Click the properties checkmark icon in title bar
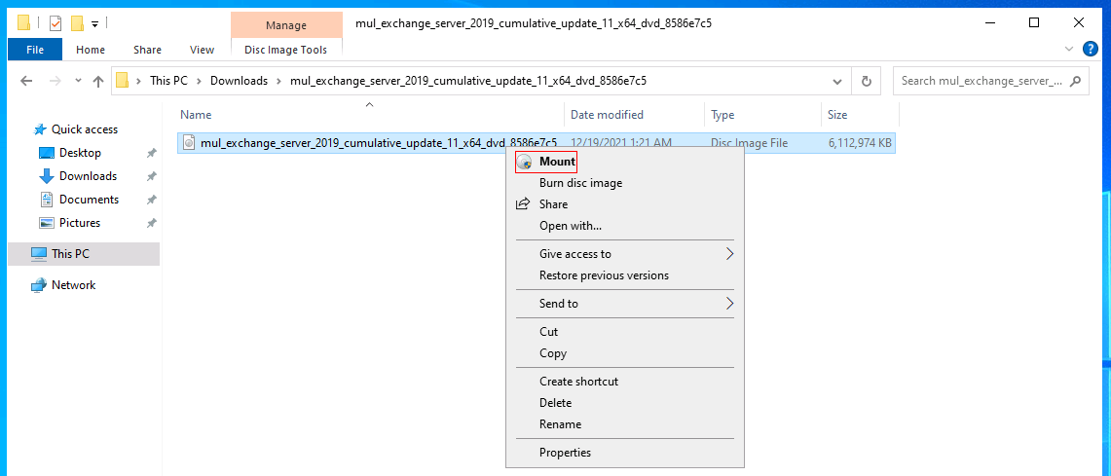The width and height of the screenshot is (1111, 476). (x=56, y=23)
